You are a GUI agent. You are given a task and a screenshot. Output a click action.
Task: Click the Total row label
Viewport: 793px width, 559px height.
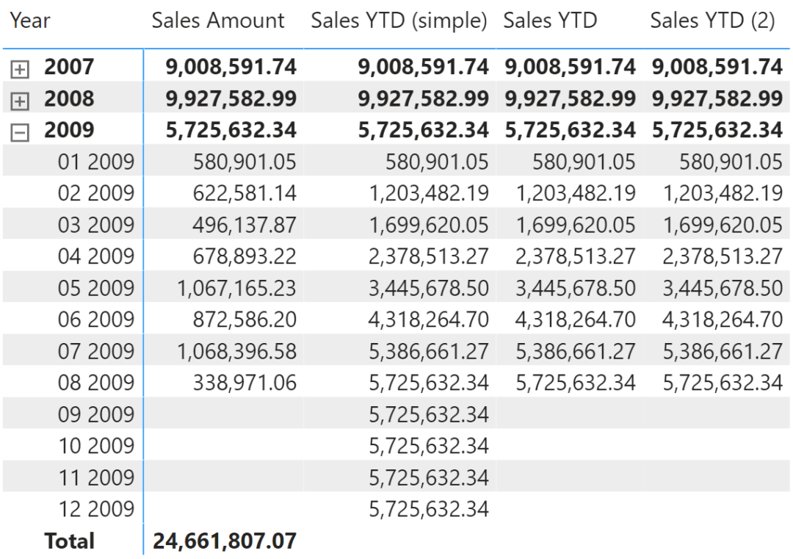(x=69, y=541)
